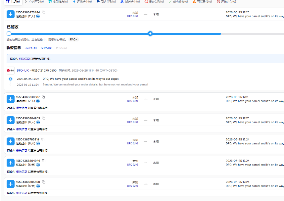Open 相关信息 link in expanded parcel banner
Image resolution: width=284 pixels, height=201 pixels.
click(24, 59)
